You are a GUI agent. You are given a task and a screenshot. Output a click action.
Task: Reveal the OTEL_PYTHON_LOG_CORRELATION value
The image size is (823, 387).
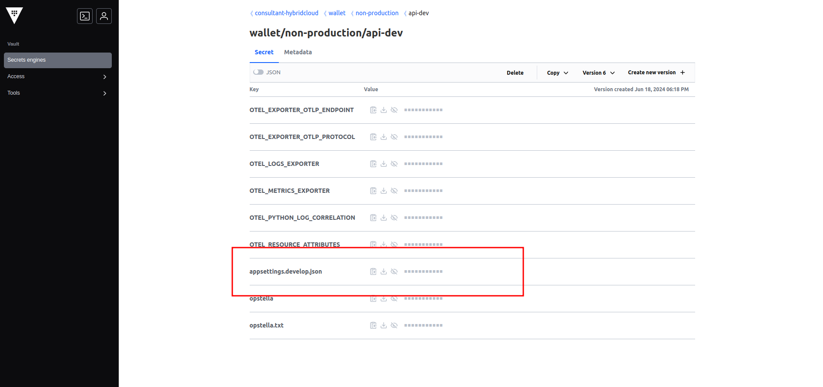(x=394, y=218)
